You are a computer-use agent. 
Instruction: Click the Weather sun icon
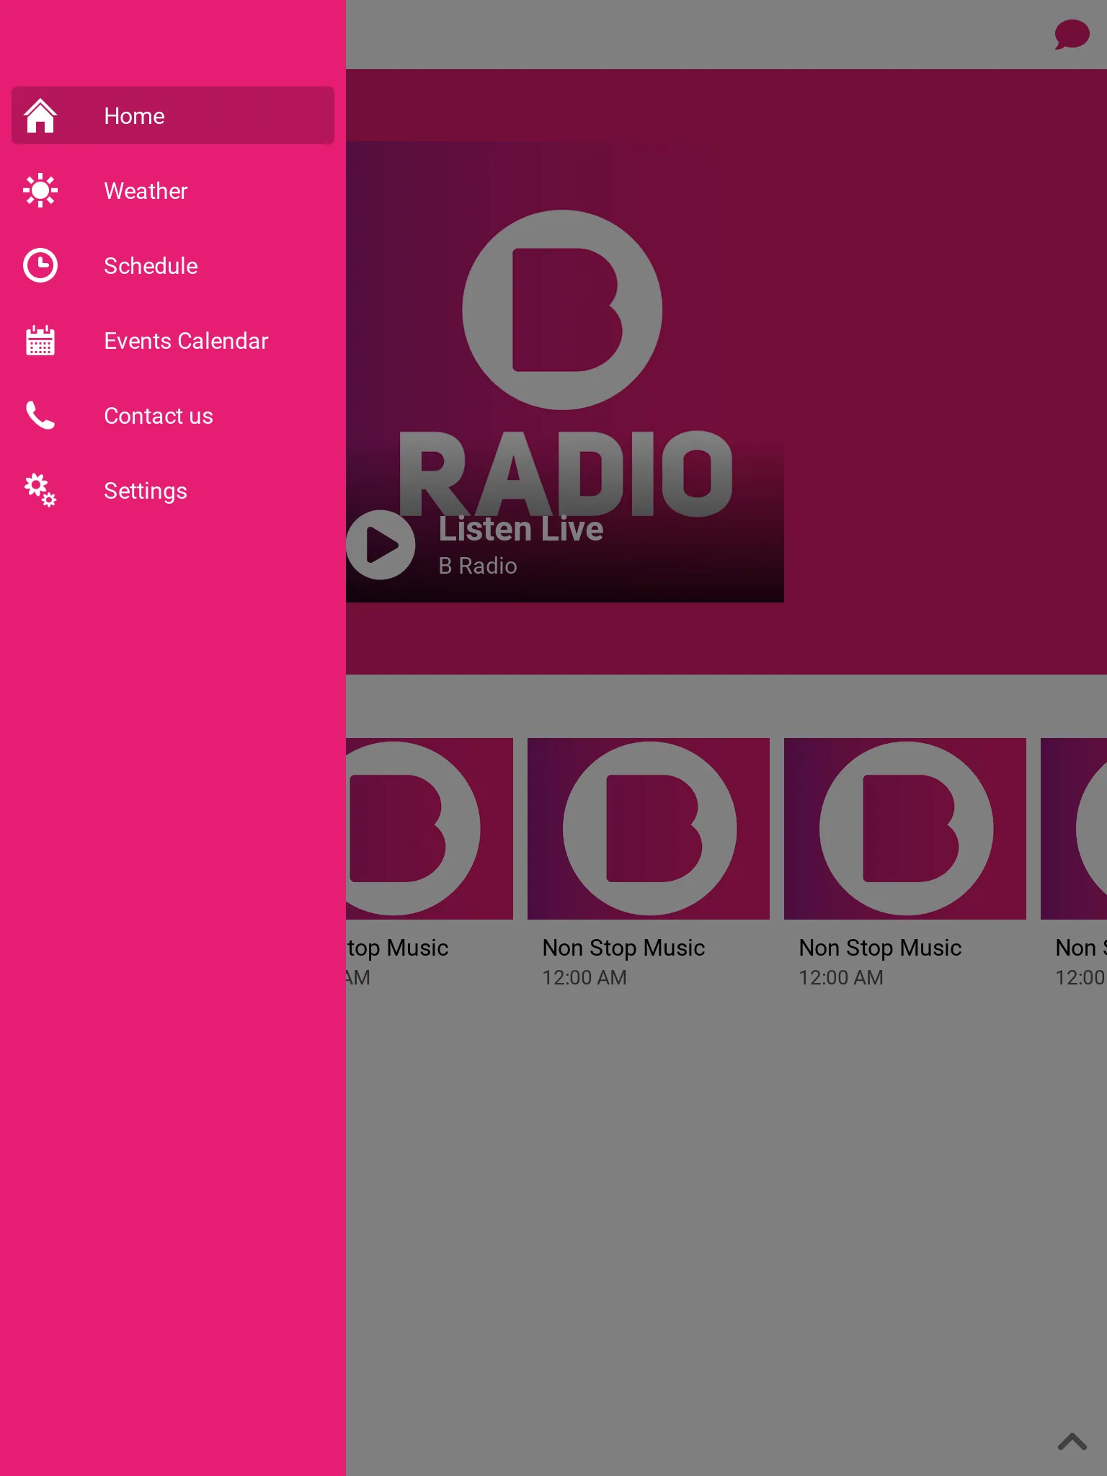pyautogui.click(x=40, y=191)
